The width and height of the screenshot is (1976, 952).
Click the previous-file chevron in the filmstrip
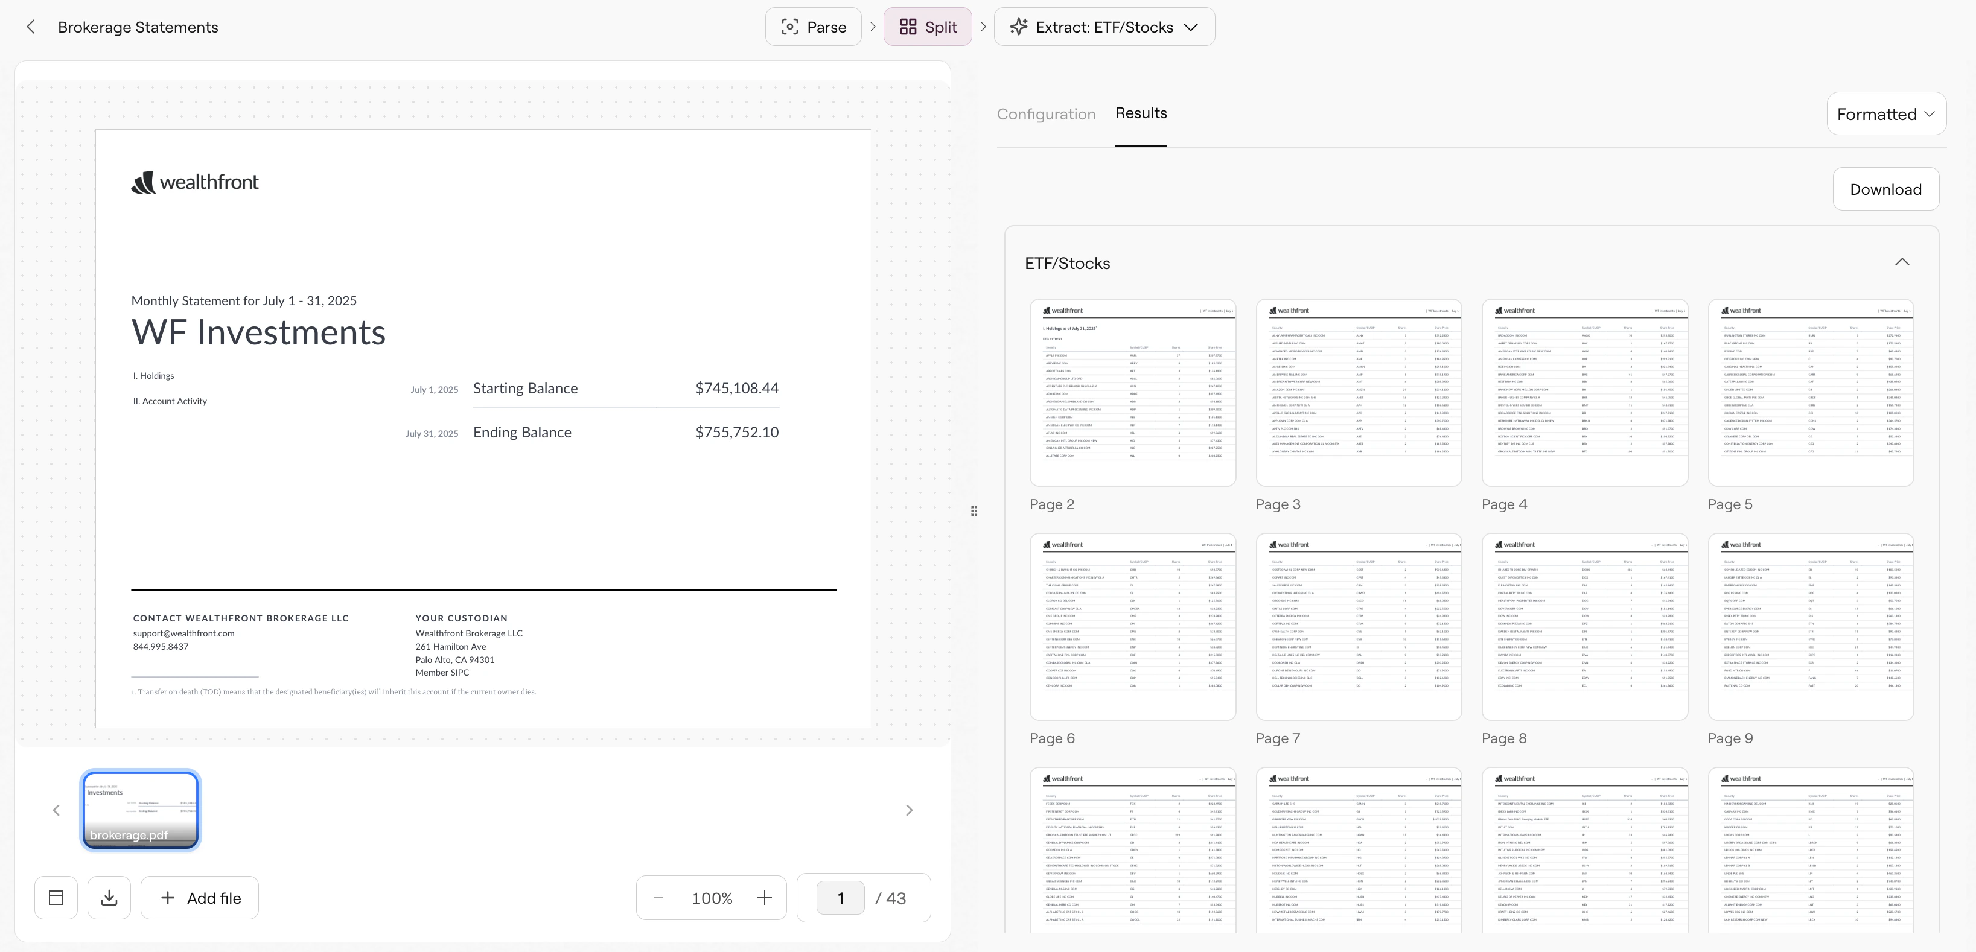tap(56, 810)
